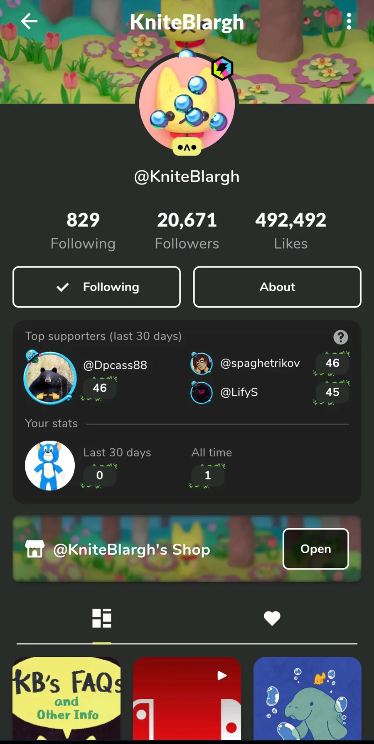Go back using the arrow icon

[x=29, y=21]
